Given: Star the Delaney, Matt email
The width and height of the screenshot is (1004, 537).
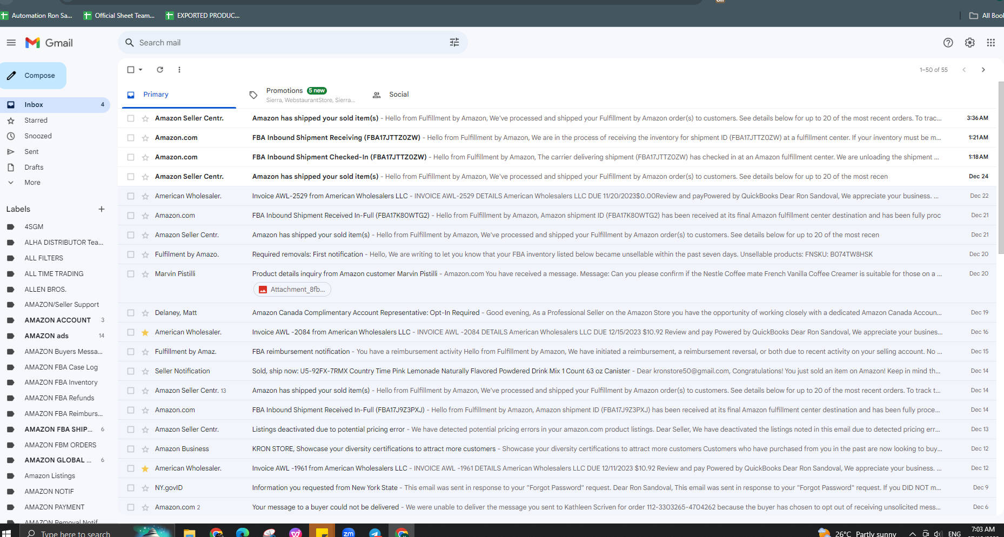Looking at the screenshot, I should 145,313.
